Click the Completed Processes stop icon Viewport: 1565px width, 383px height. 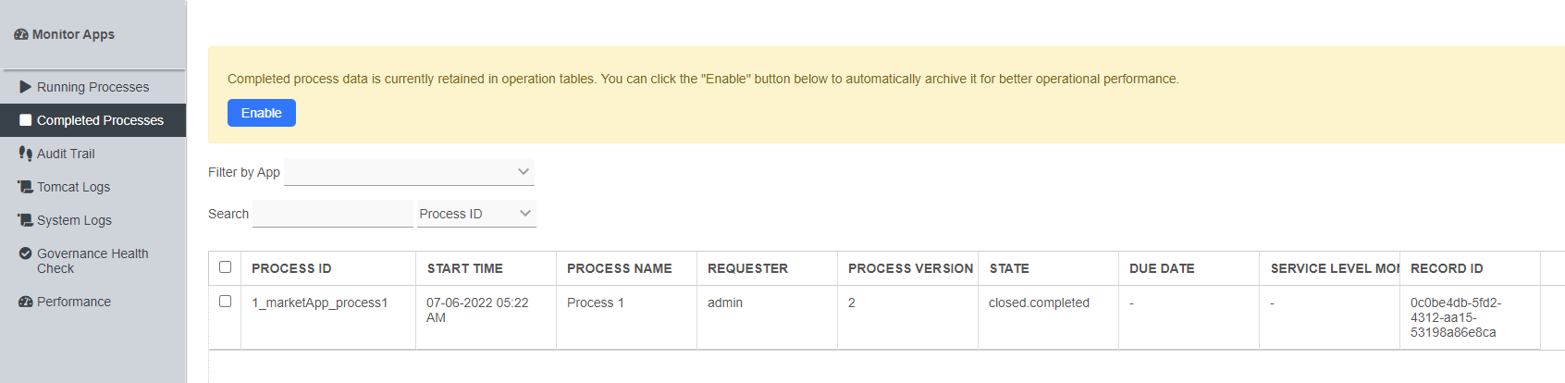point(26,120)
